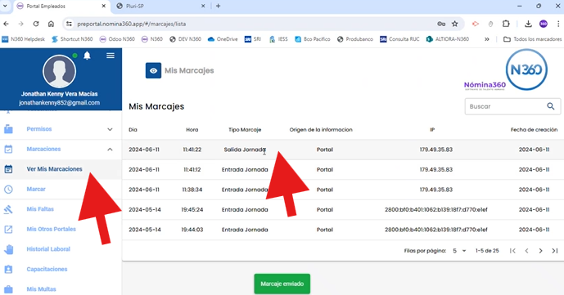Image resolution: width=564 pixels, height=295 pixels.
Task: Click the Mis Otros Portales external-link icon
Action: click(8, 230)
